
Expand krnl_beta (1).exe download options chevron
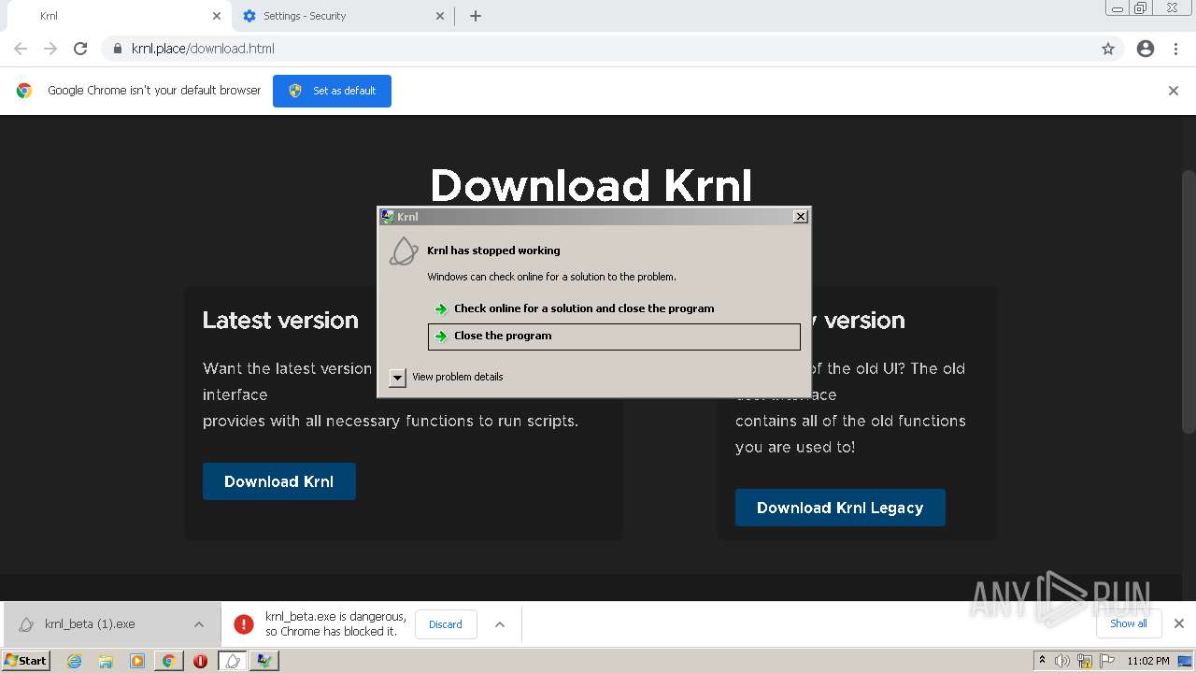(199, 624)
